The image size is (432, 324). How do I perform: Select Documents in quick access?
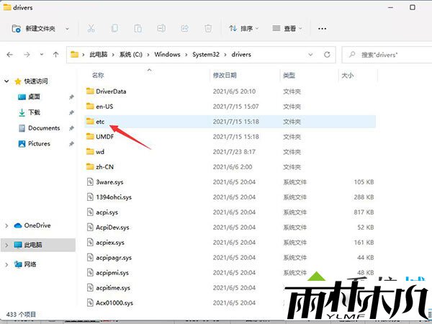[43, 128]
